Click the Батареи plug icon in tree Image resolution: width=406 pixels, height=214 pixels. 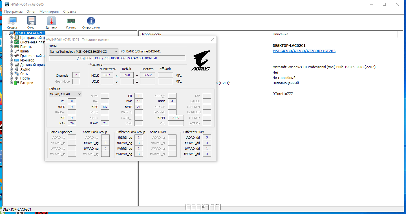tap(16, 83)
